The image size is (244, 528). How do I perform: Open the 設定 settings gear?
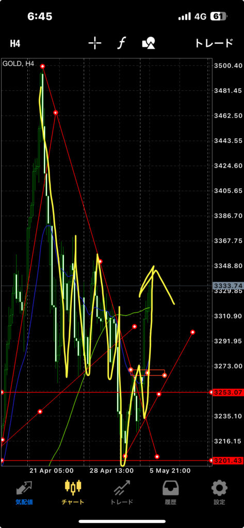[219, 492]
